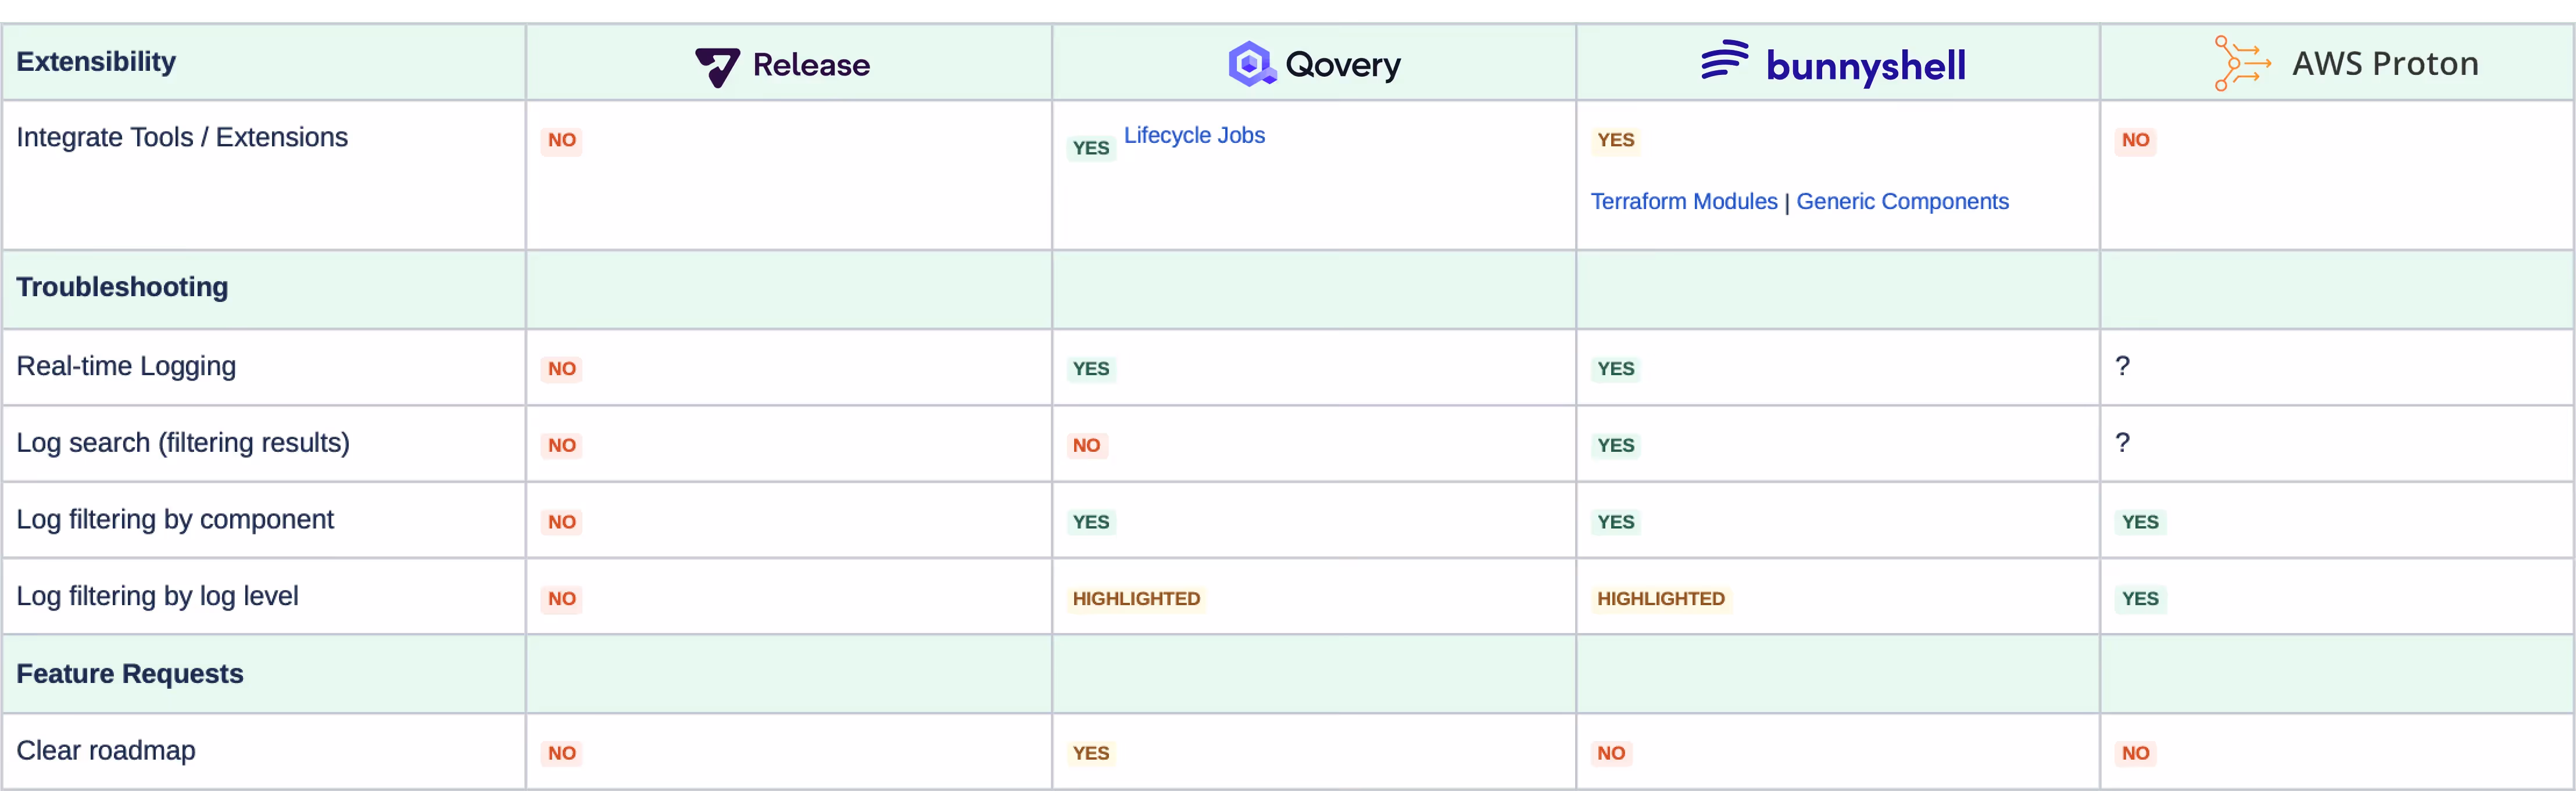Click AWS Proton's question mark for Log search

(2122, 443)
